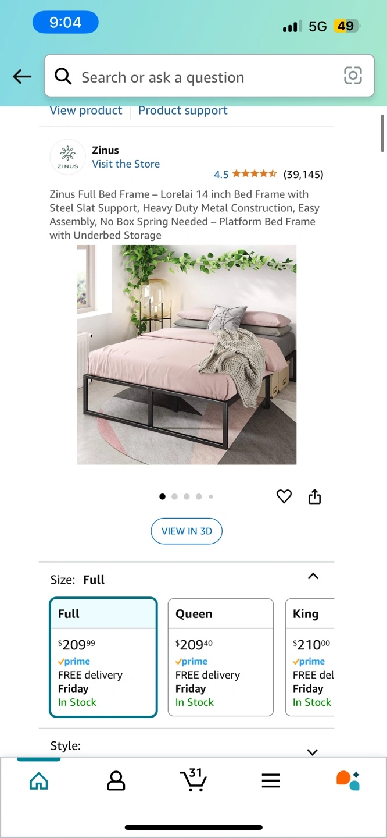
Task: Add item to wishlist with heart icon
Action: (x=284, y=496)
